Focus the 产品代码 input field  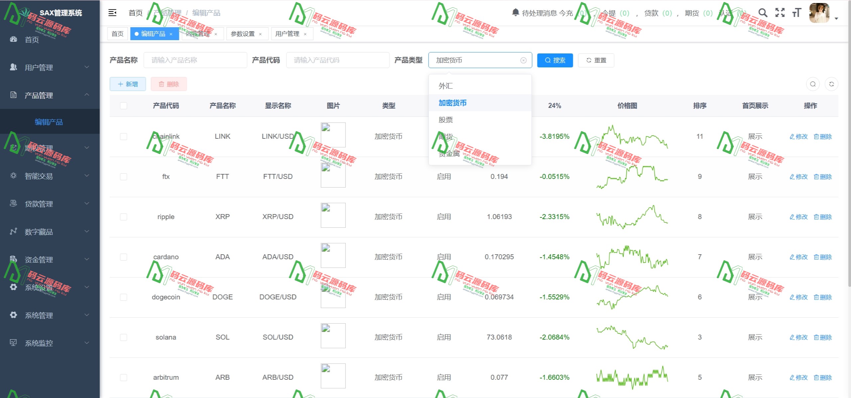pyautogui.click(x=337, y=60)
